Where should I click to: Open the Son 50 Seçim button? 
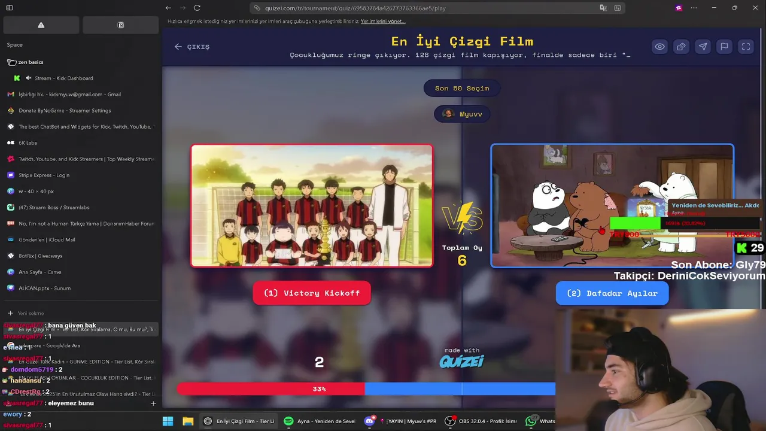pos(462,88)
